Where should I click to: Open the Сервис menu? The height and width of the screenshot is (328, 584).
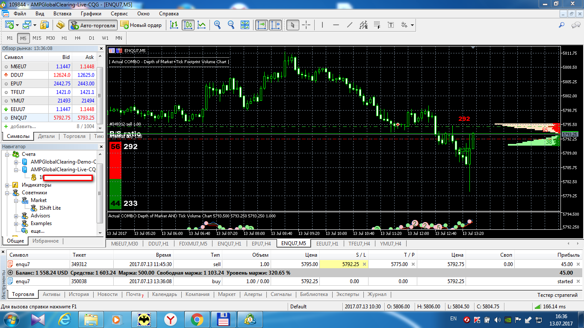119,13
